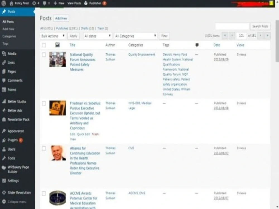279x209 pixels.
Task: Select the Friedman vs. Sebelius post checkbox
Action: click(x=44, y=103)
